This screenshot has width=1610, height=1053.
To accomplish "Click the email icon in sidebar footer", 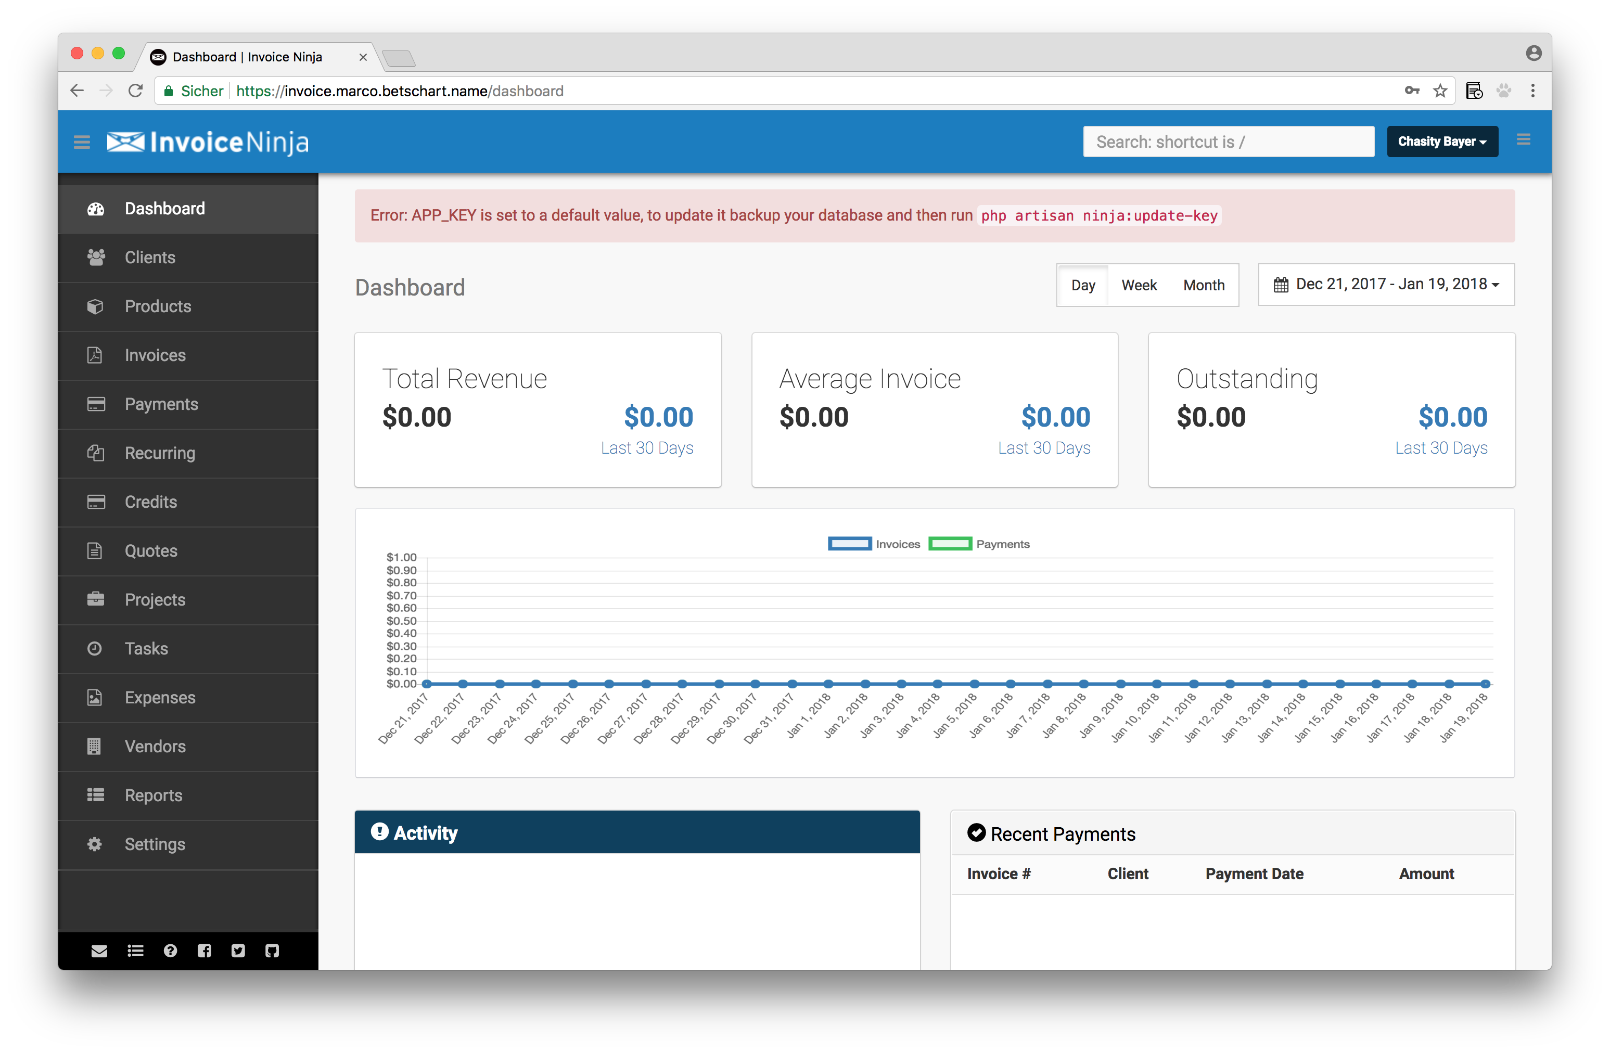I will [x=99, y=951].
